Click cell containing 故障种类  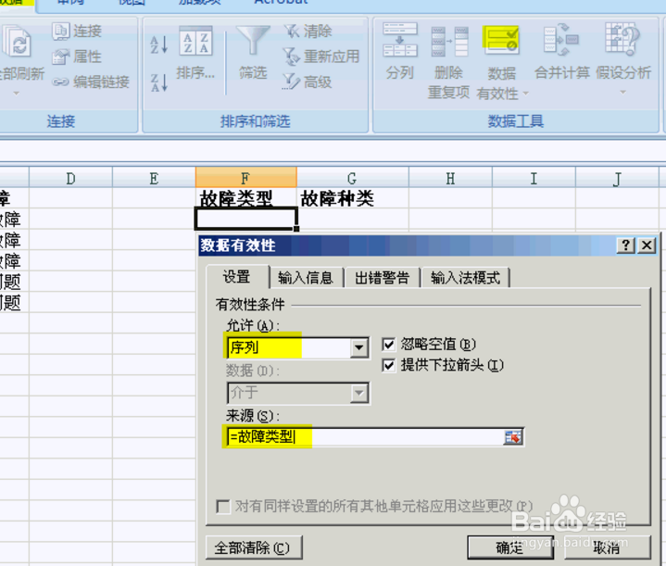352,198
